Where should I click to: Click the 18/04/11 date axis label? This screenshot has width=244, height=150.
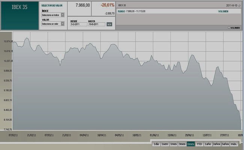point(102,135)
